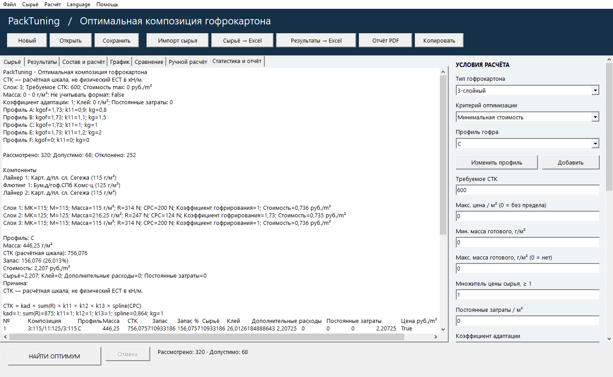Select the Статистика и отчёт tab
The height and width of the screenshot is (377, 613).
pyautogui.click(x=237, y=61)
